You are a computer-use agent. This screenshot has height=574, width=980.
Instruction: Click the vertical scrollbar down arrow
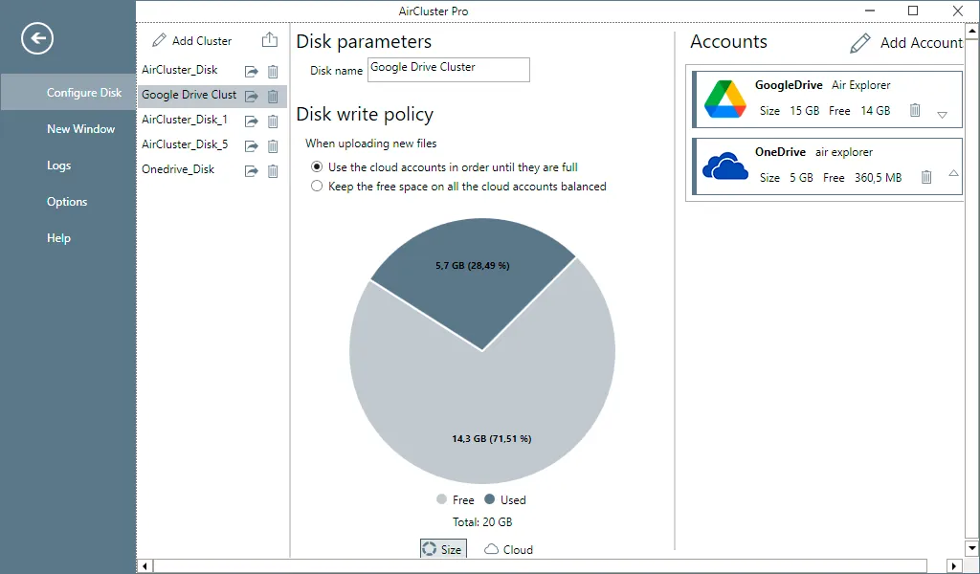pyautogui.click(x=972, y=548)
